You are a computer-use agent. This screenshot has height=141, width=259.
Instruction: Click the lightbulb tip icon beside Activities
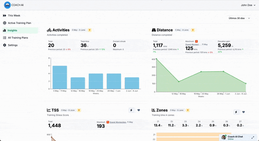point(89,30)
